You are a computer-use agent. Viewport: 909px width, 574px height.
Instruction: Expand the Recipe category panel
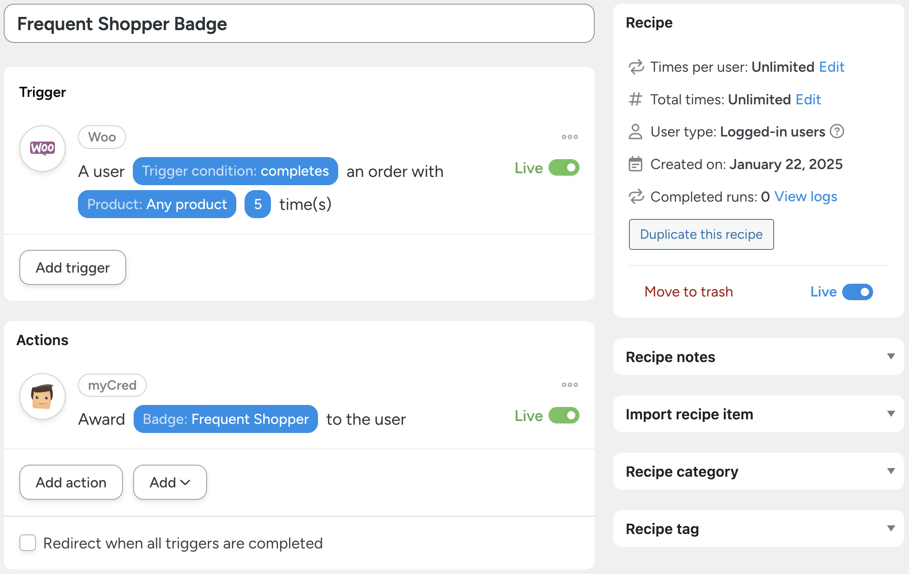(891, 471)
